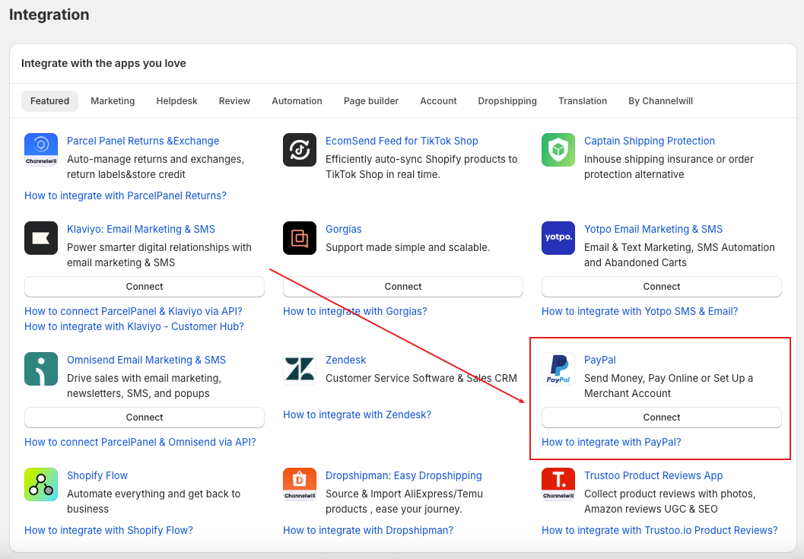Open 'How to integrate with Gorgias?' guide
The height and width of the screenshot is (559, 804).
point(354,311)
